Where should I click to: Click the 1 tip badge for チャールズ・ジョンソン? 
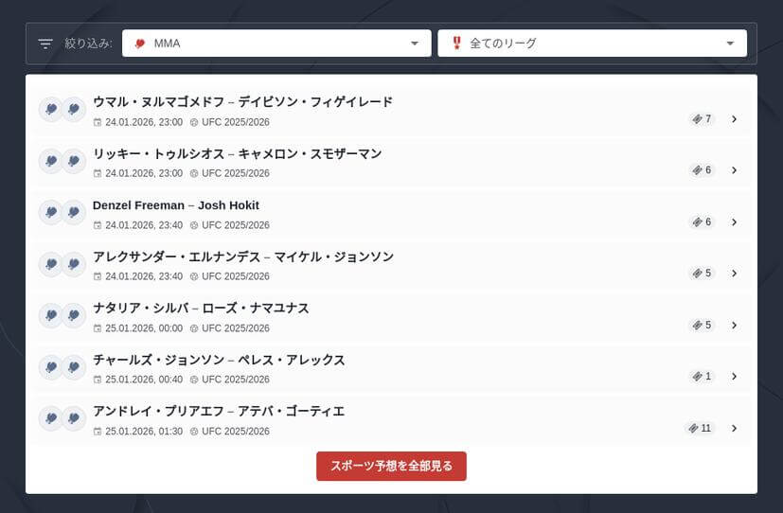(702, 377)
